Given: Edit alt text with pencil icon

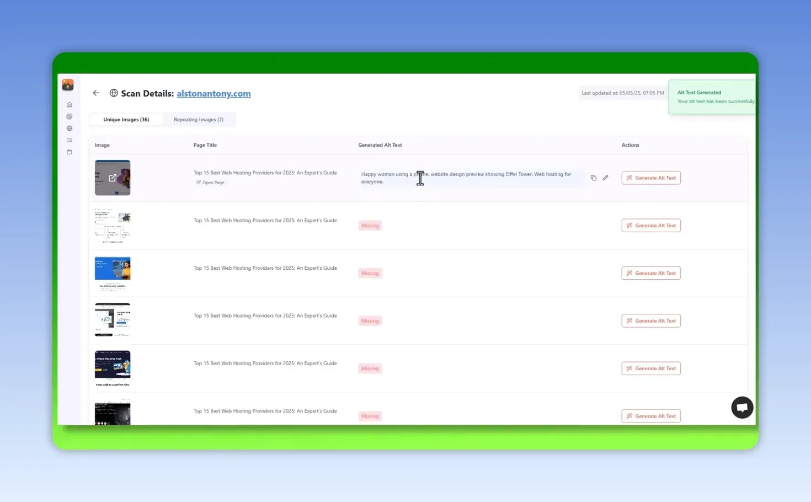Looking at the screenshot, I should [605, 178].
